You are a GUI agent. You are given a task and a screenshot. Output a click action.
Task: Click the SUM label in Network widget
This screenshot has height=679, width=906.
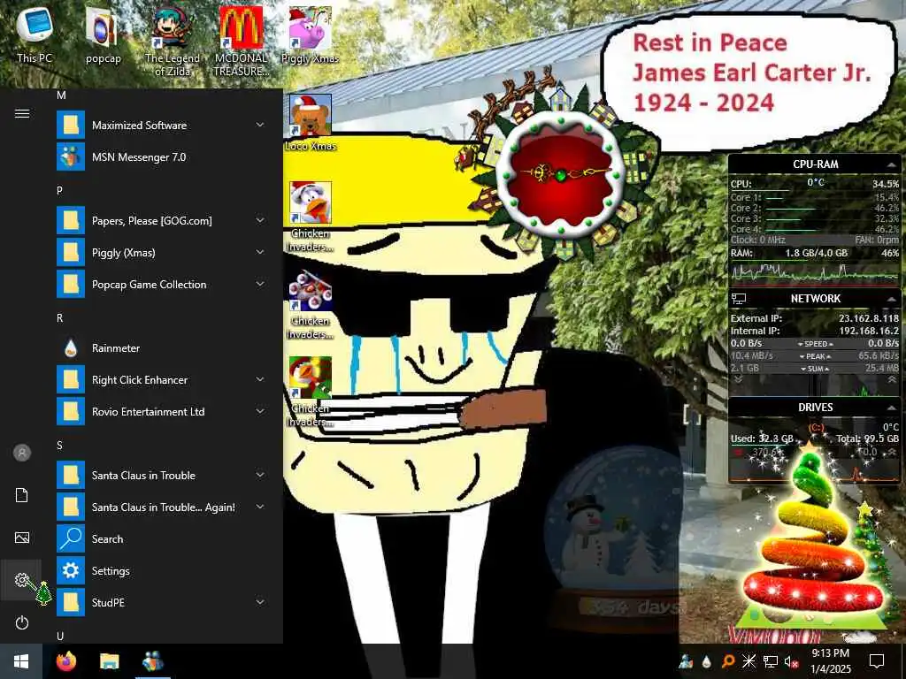coord(815,369)
